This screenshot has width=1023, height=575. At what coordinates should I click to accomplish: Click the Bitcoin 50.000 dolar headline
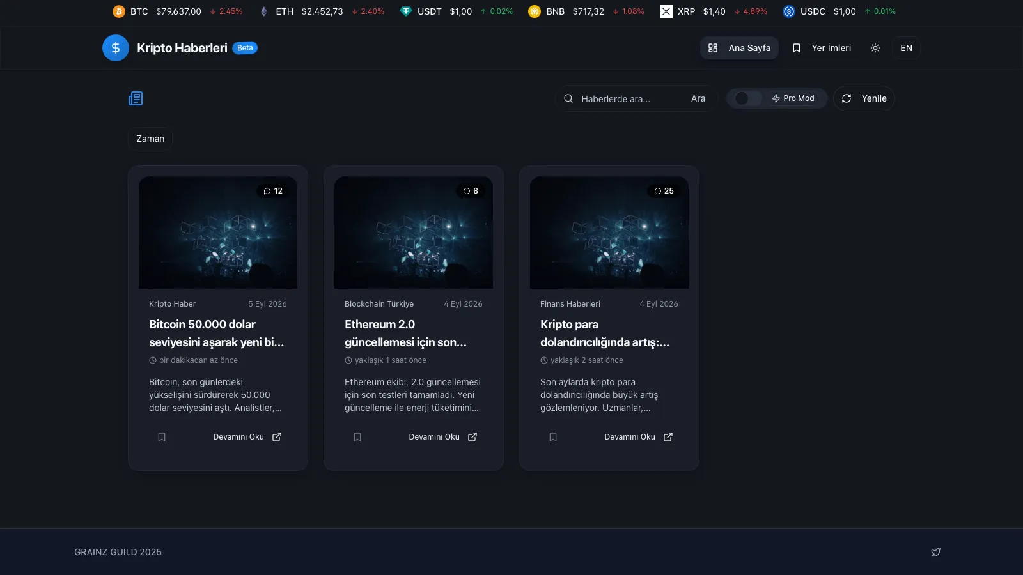217,333
